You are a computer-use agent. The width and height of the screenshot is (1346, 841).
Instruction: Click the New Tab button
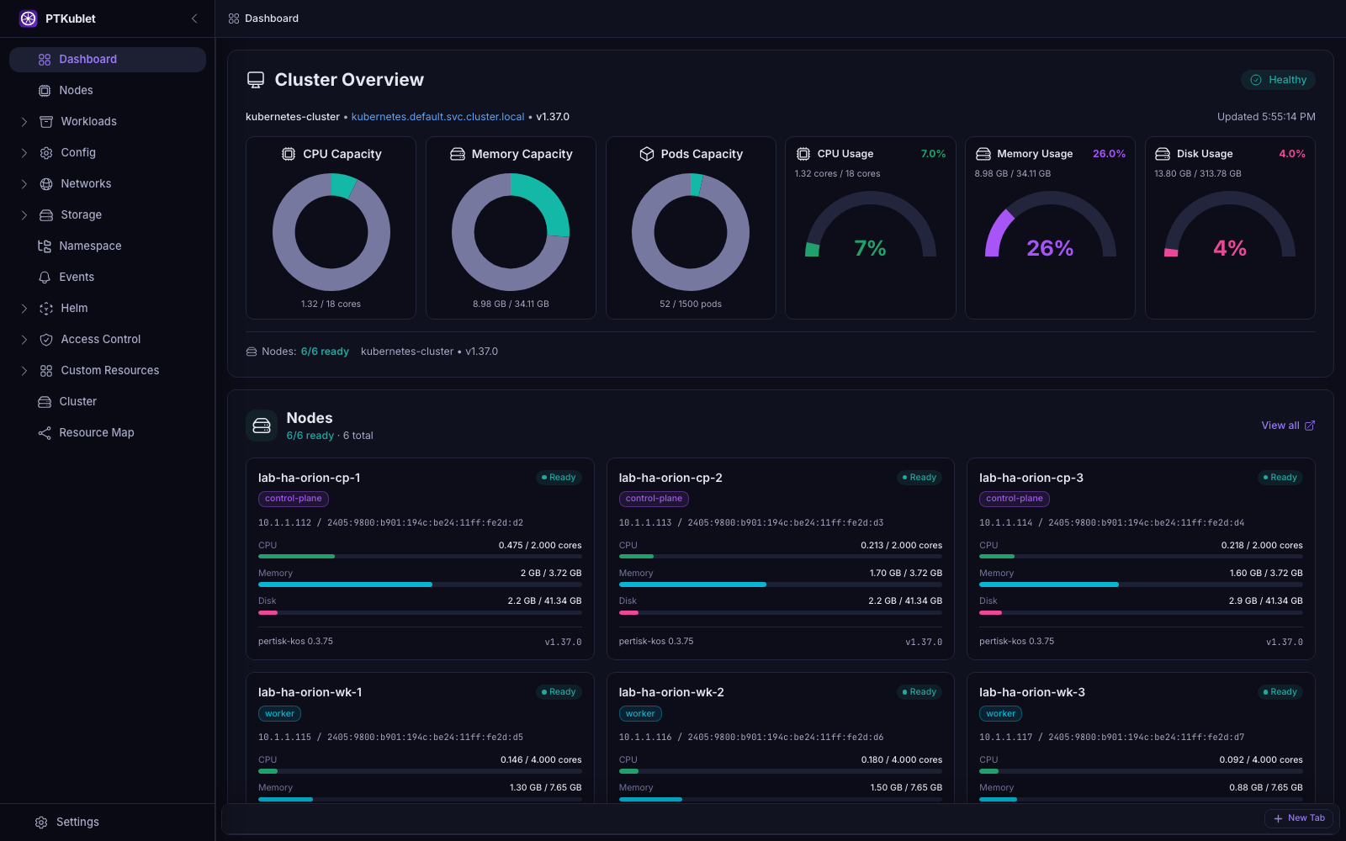(x=1299, y=818)
